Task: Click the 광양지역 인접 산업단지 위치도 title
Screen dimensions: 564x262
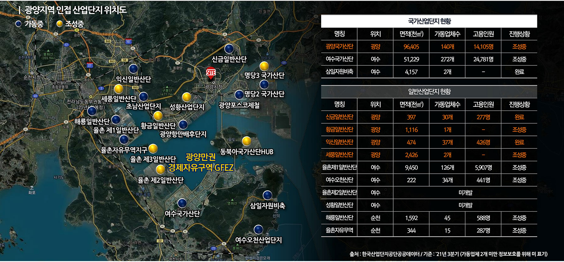Action: pos(76,10)
